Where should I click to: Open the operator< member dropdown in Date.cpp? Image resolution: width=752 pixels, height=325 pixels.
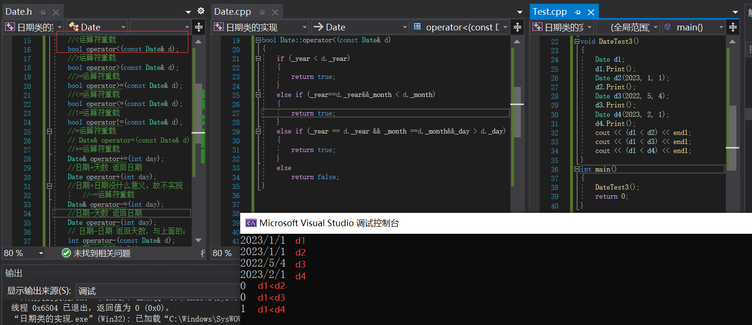coord(505,27)
